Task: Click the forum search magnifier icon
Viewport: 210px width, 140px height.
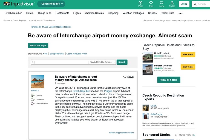Action: [x=34, y=62]
